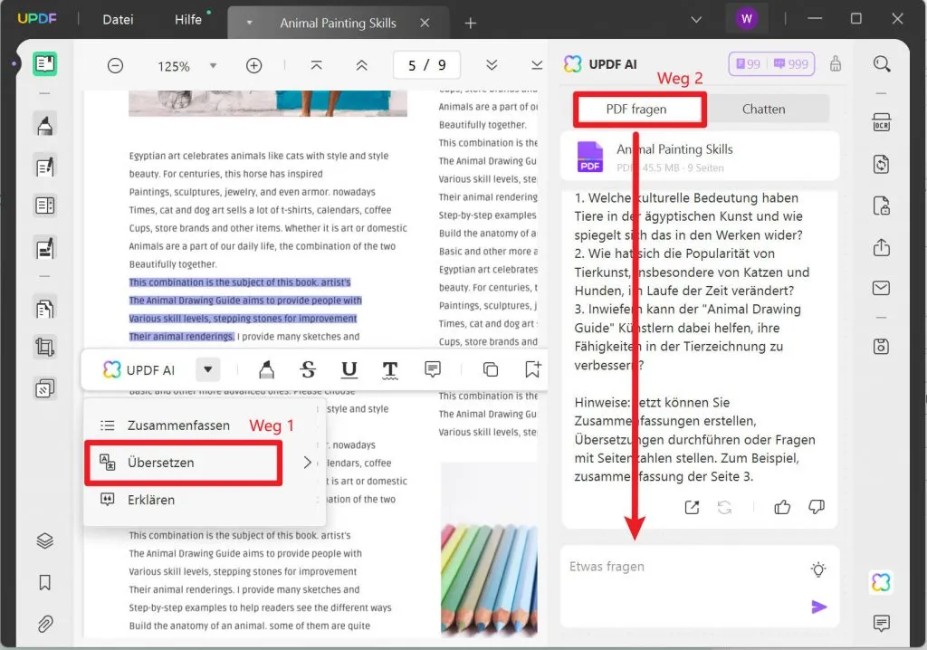Zoom out with the minus button

pos(116,66)
